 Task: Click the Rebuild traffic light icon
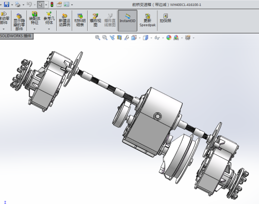coord(52,4)
